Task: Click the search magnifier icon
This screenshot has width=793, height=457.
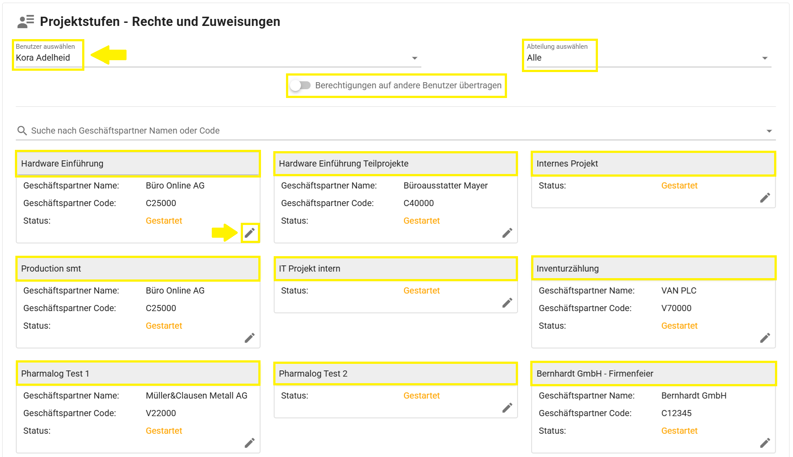Action: (x=22, y=131)
